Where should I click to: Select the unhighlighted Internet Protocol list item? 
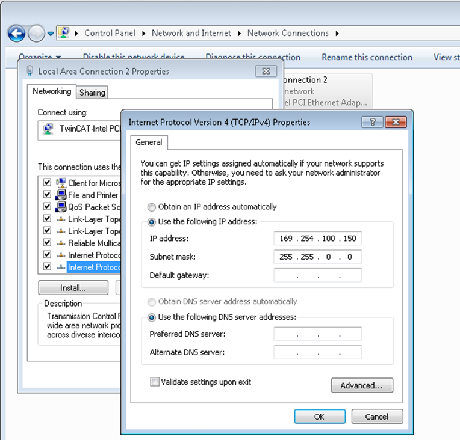(x=94, y=255)
